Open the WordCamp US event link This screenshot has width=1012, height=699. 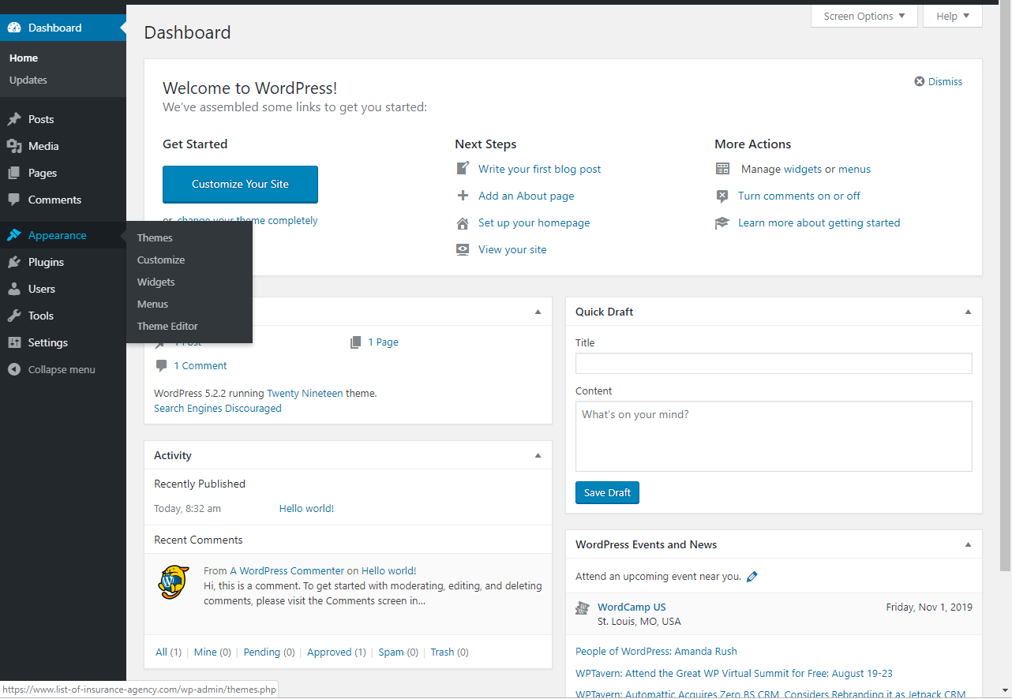pos(632,607)
